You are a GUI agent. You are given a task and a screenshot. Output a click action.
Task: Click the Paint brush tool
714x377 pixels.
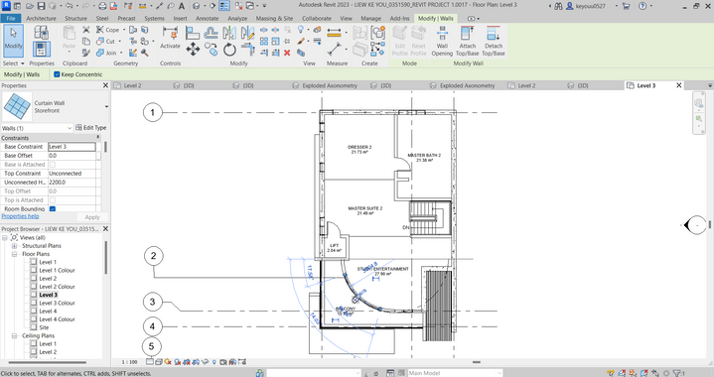301,42
